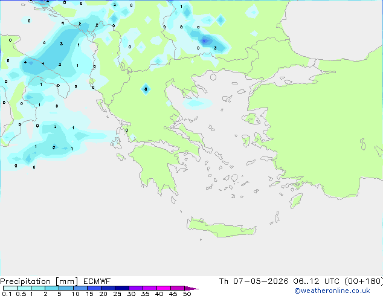Click the island of Crete on the map
383x296 pixels.
(221, 227)
